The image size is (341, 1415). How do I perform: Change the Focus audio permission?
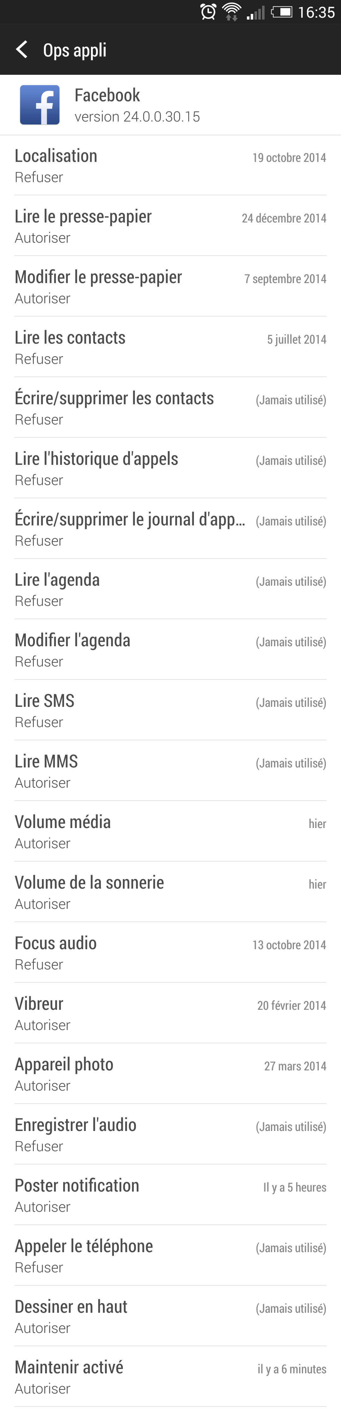pyautogui.click(x=170, y=952)
